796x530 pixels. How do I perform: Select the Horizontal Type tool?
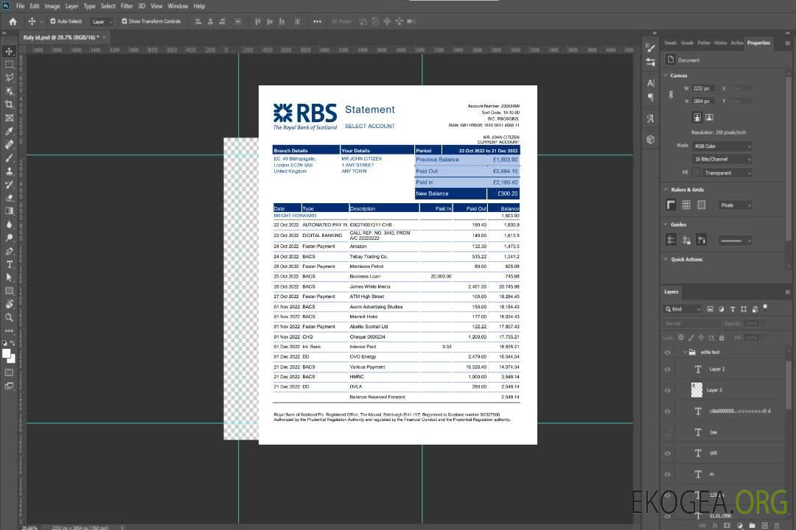click(x=9, y=264)
